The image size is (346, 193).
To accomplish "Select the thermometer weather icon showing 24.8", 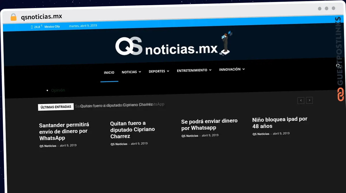I will pos(32,26).
